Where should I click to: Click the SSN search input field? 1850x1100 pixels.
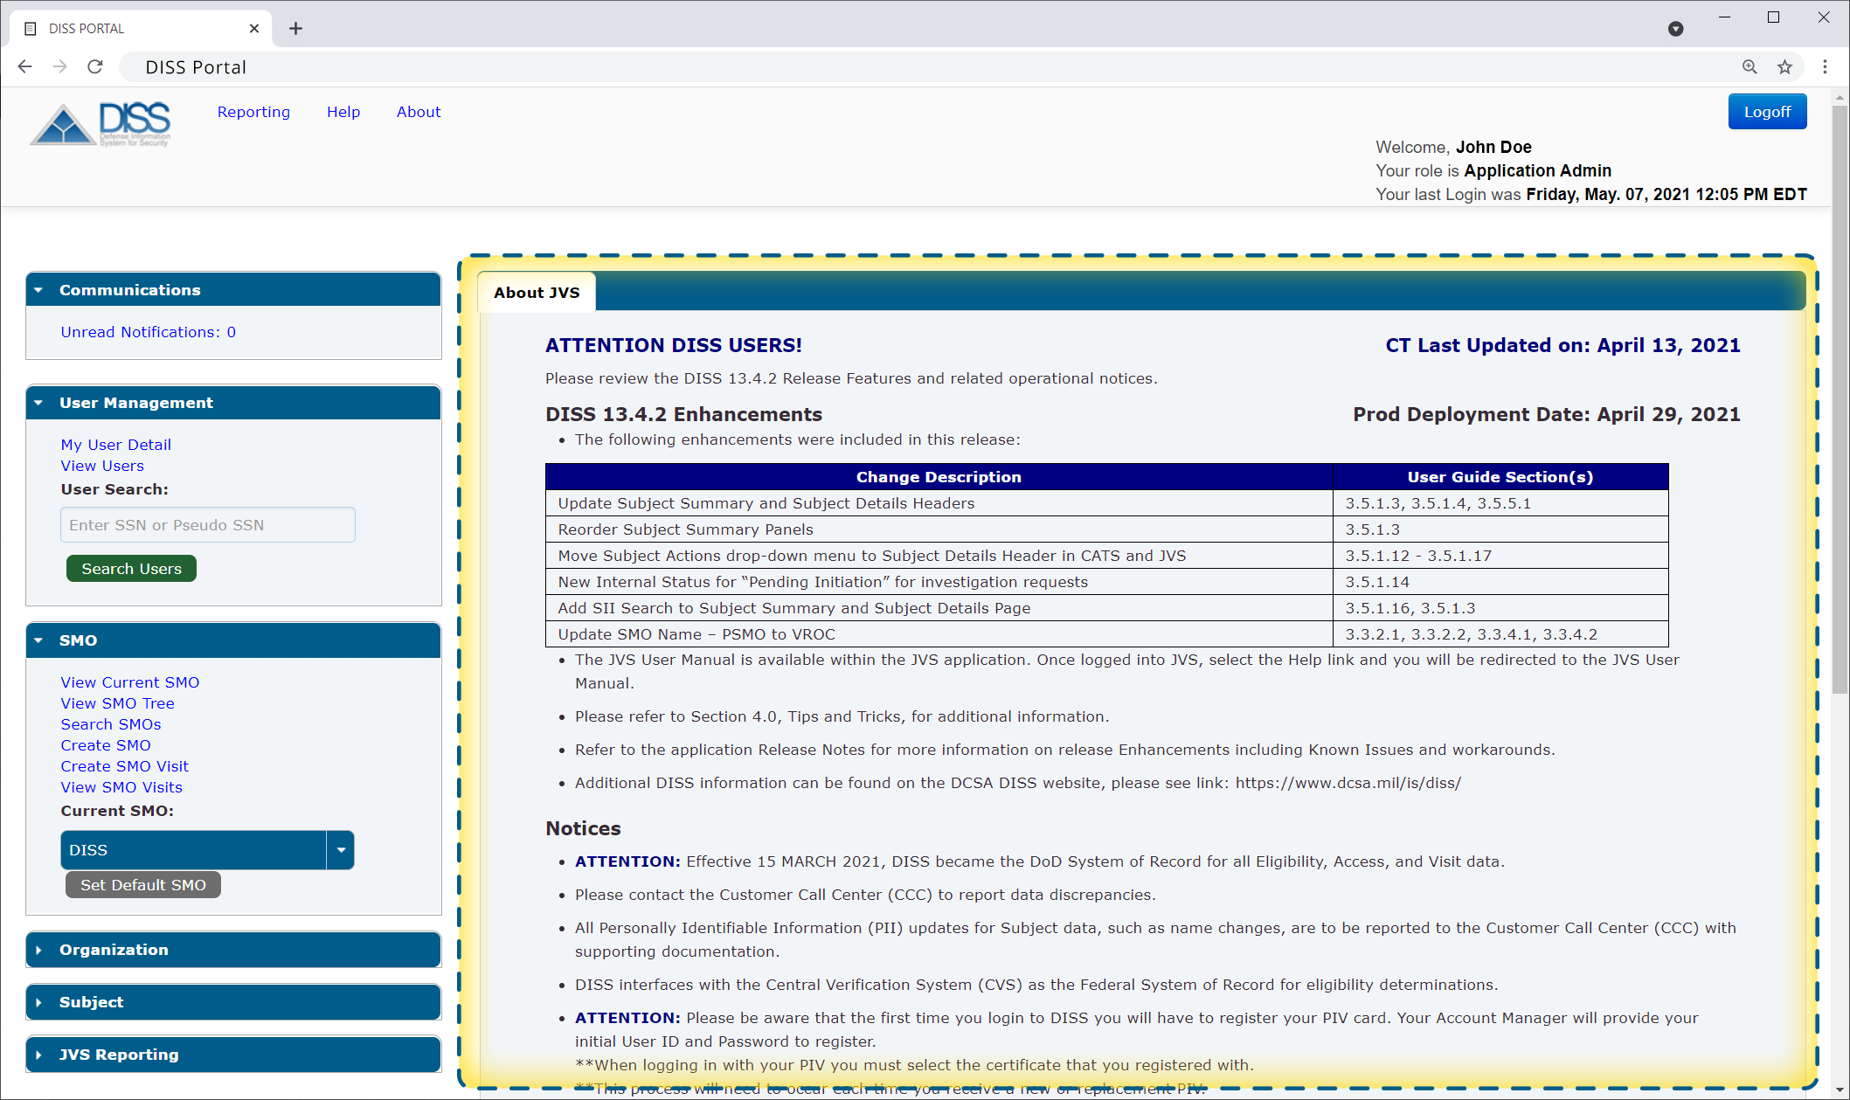(x=208, y=524)
